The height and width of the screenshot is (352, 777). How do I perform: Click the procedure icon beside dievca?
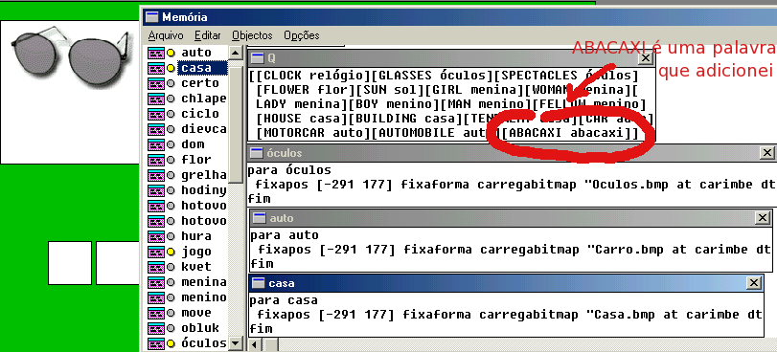(x=155, y=129)
